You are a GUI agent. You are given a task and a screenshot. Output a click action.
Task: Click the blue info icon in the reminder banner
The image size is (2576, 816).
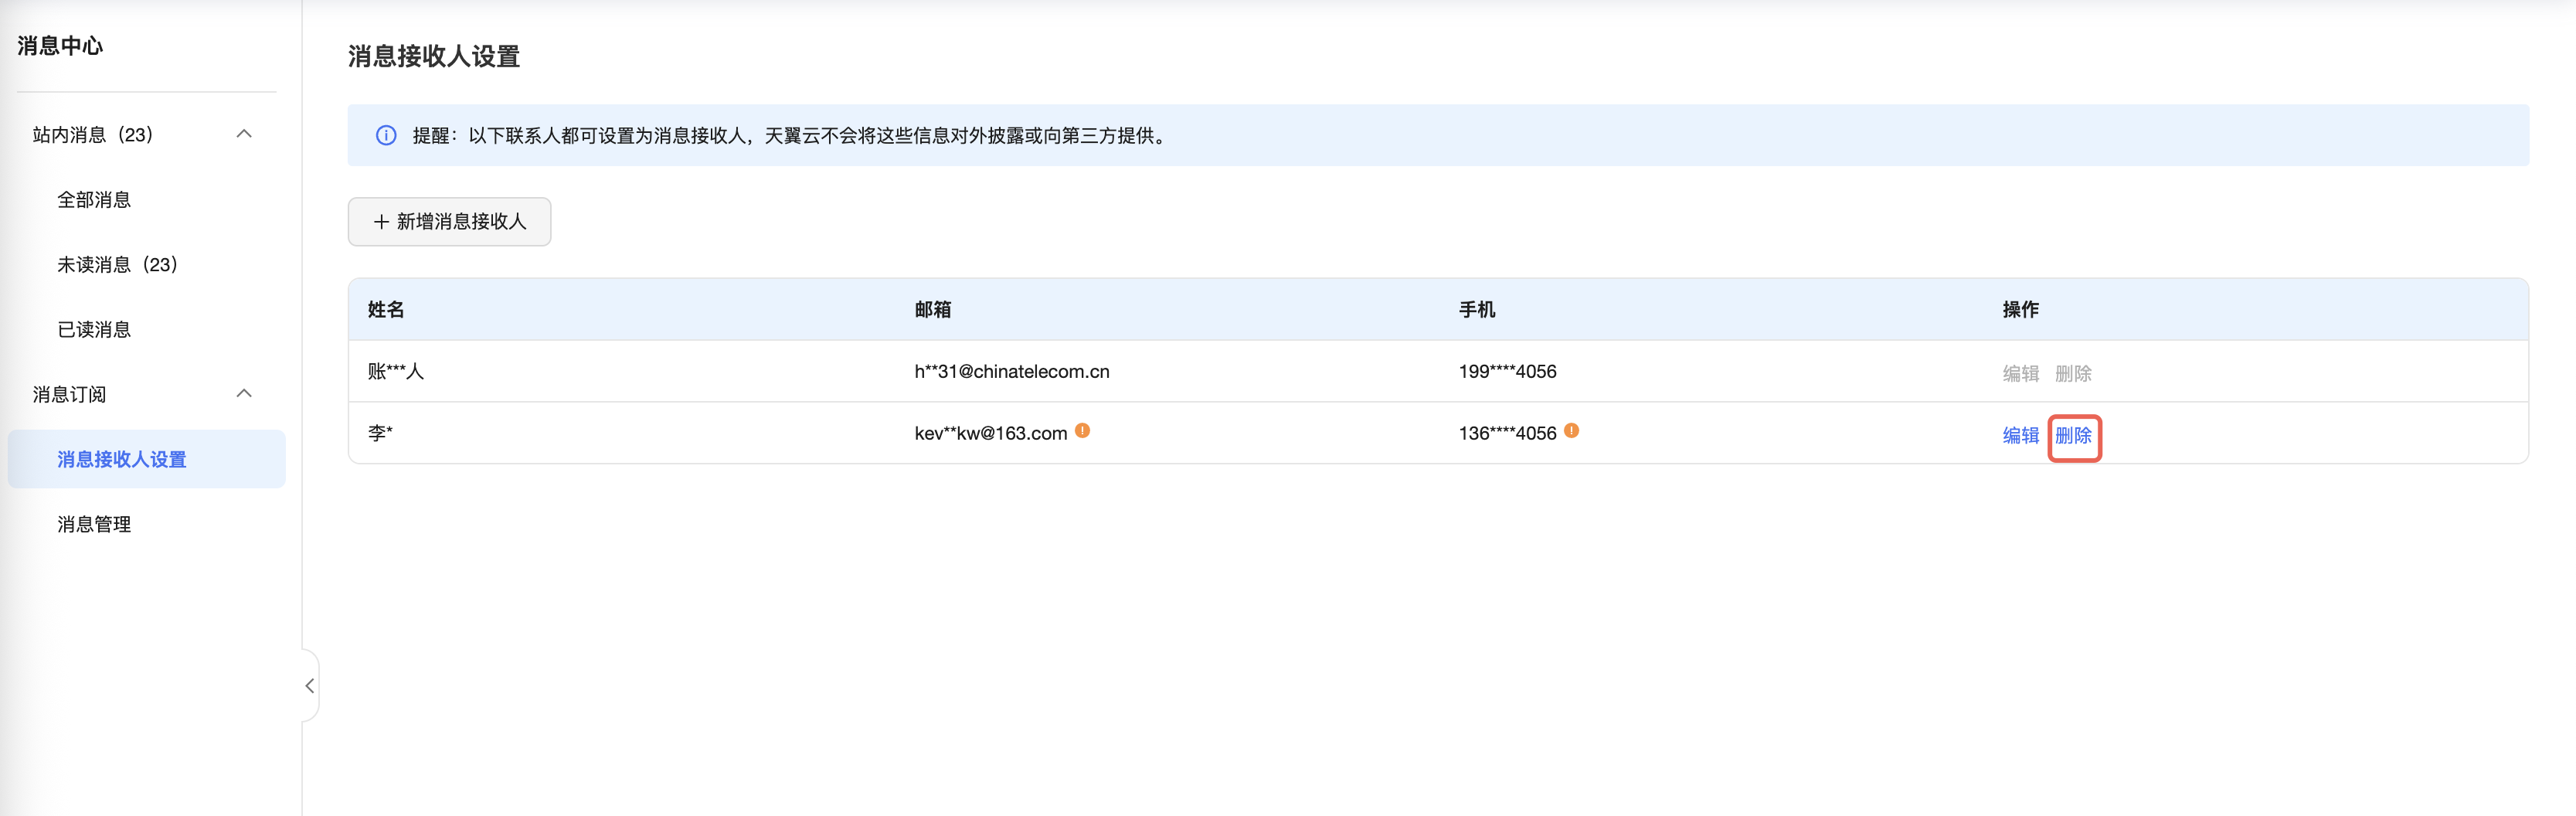point(386,136)
